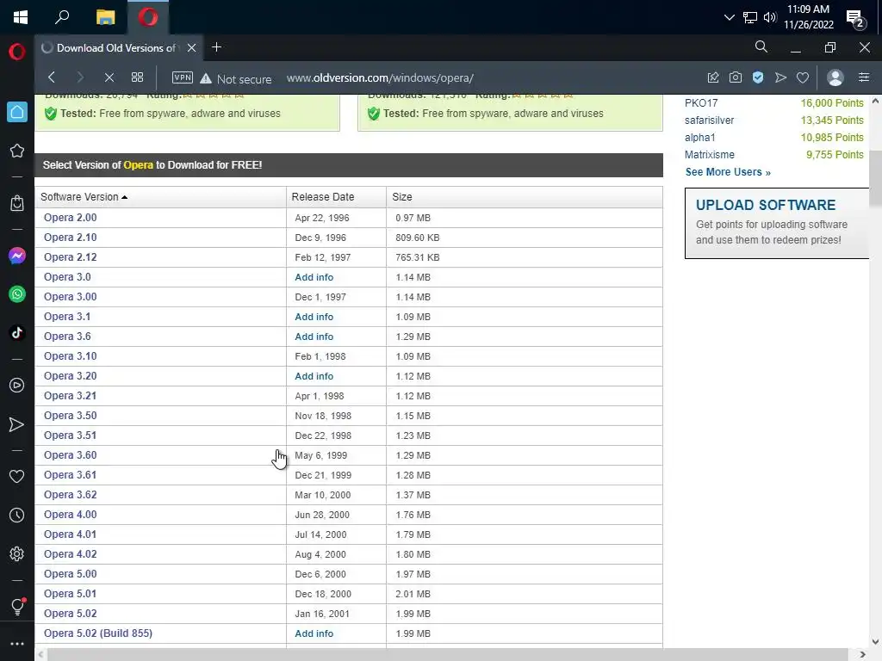
Task: Open TikTok in the sidebar
Action: [x=17, y=333]
